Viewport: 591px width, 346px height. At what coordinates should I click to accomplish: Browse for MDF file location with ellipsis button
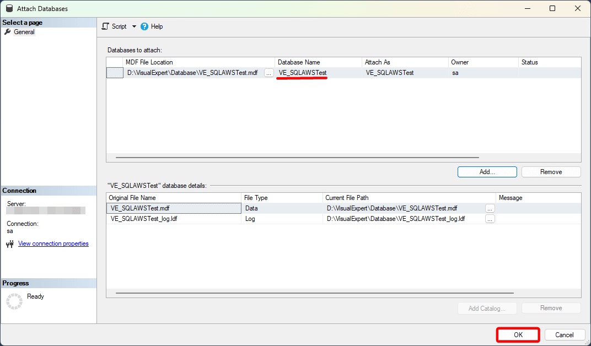pyautogui.click(x=268, y=73)
